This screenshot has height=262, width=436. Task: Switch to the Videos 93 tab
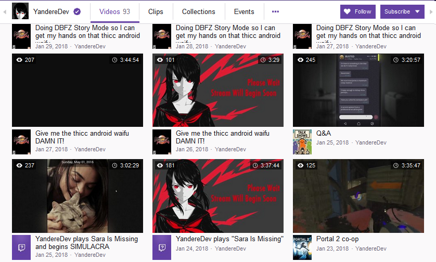115,11
